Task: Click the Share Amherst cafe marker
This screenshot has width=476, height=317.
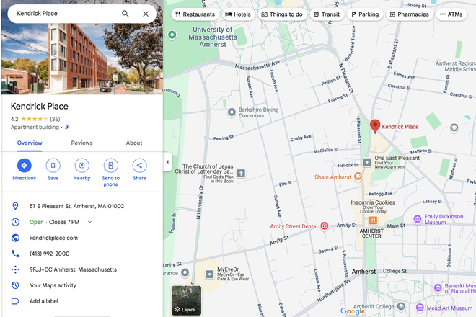Action: tap(358, 177)
